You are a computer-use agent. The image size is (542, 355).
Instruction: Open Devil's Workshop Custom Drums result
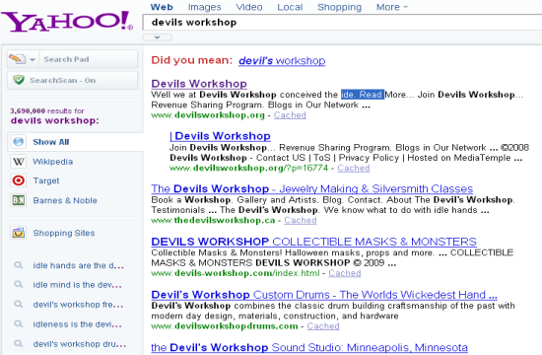click(324, 295)
